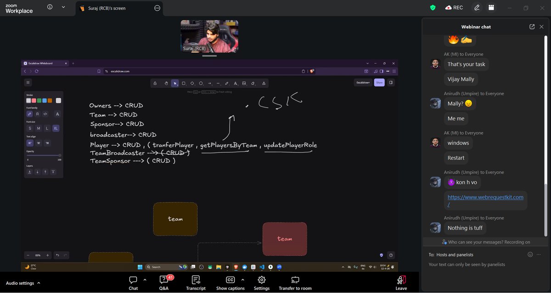Screen dimensions: 551x293
Task: Select the Diamond shape tool
Action: coord(192,83)
